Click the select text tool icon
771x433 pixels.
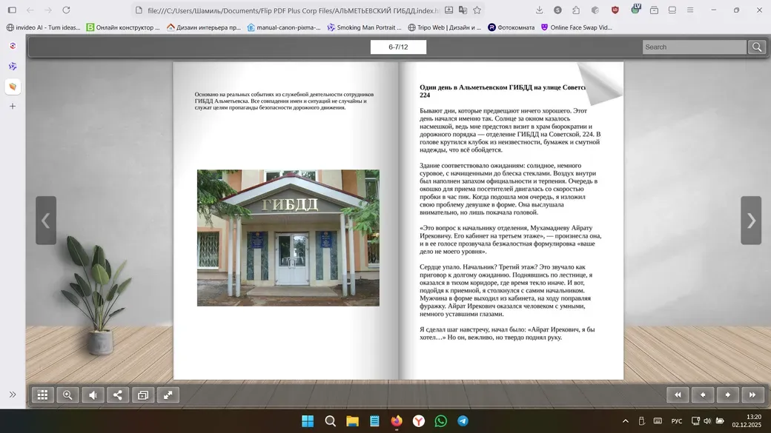[143, 395]
